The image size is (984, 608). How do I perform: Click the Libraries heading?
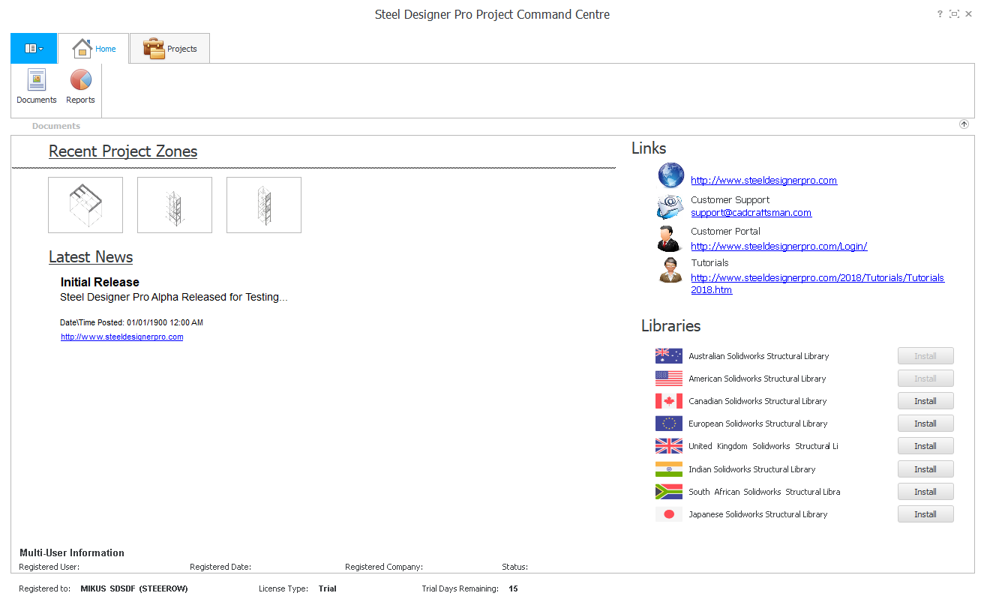click(671, 326)
